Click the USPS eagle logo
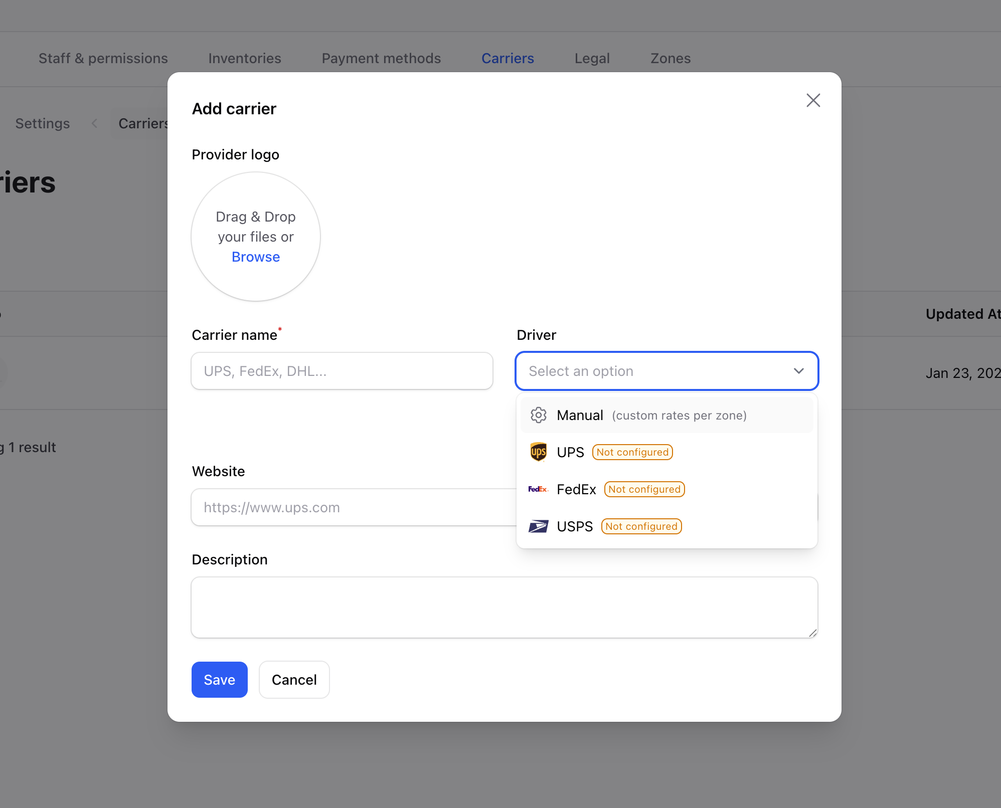 [x=538, y=526]
